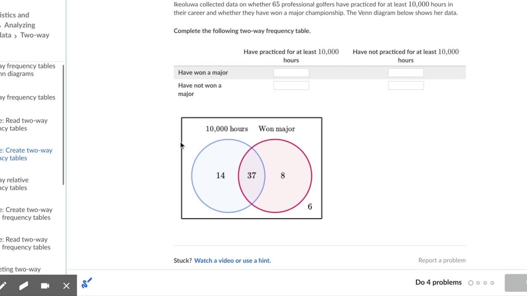Screen dimensions: 527x296
Task: Click input for won major, practiced 10,000 hours
Action: pyautogui.click(x=291, y=72)
